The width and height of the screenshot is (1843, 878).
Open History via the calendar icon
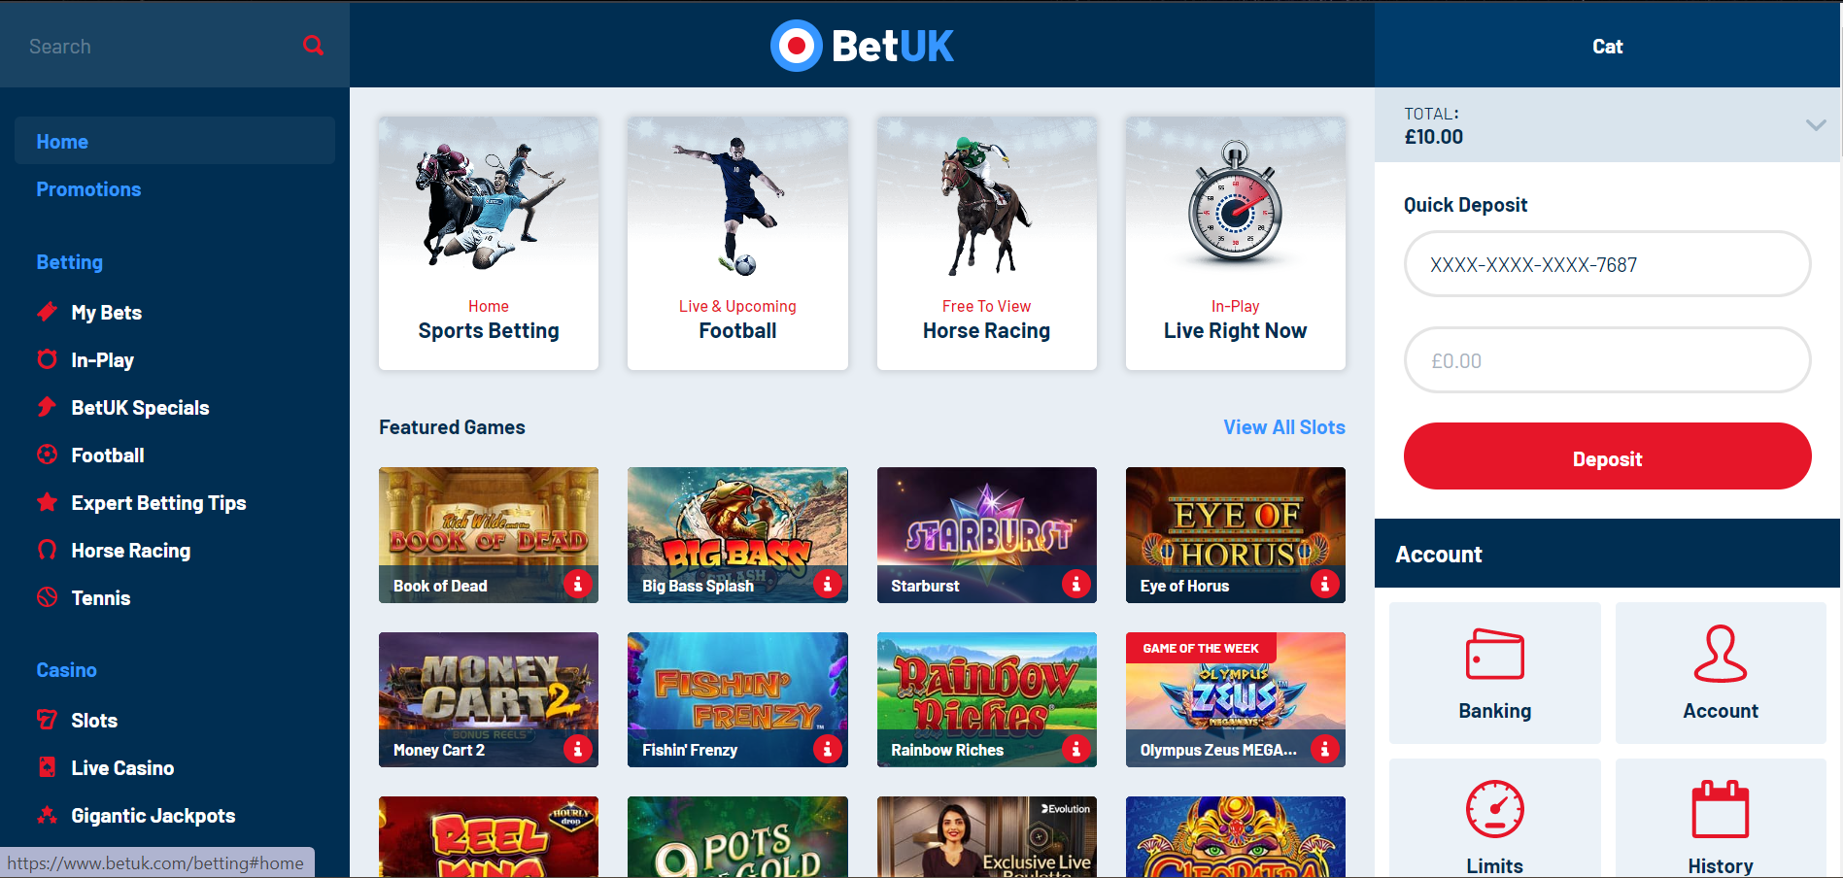1720,809
